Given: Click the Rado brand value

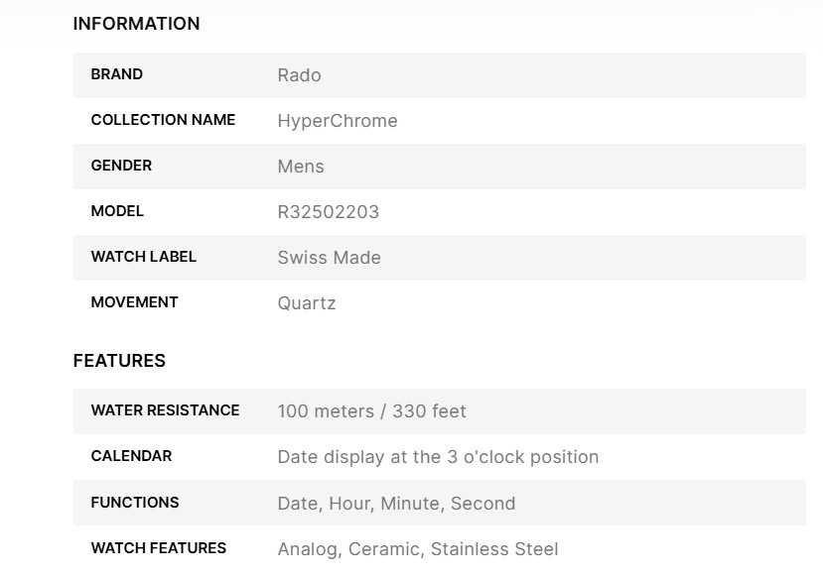Looking at the screenshot, I should pyautogui.click(x=299, y=75).
